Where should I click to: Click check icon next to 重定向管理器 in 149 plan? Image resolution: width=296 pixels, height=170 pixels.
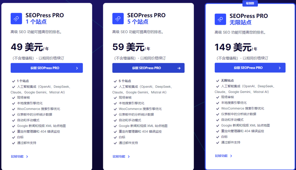pos(217,131)
